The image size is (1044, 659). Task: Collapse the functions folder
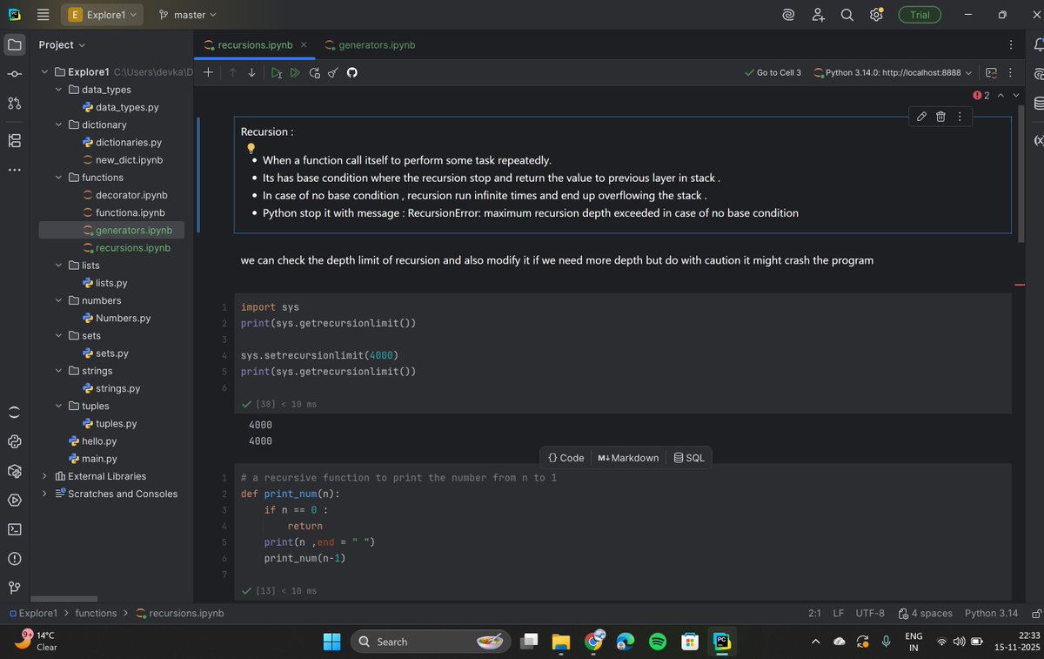[x=58, y=178]
